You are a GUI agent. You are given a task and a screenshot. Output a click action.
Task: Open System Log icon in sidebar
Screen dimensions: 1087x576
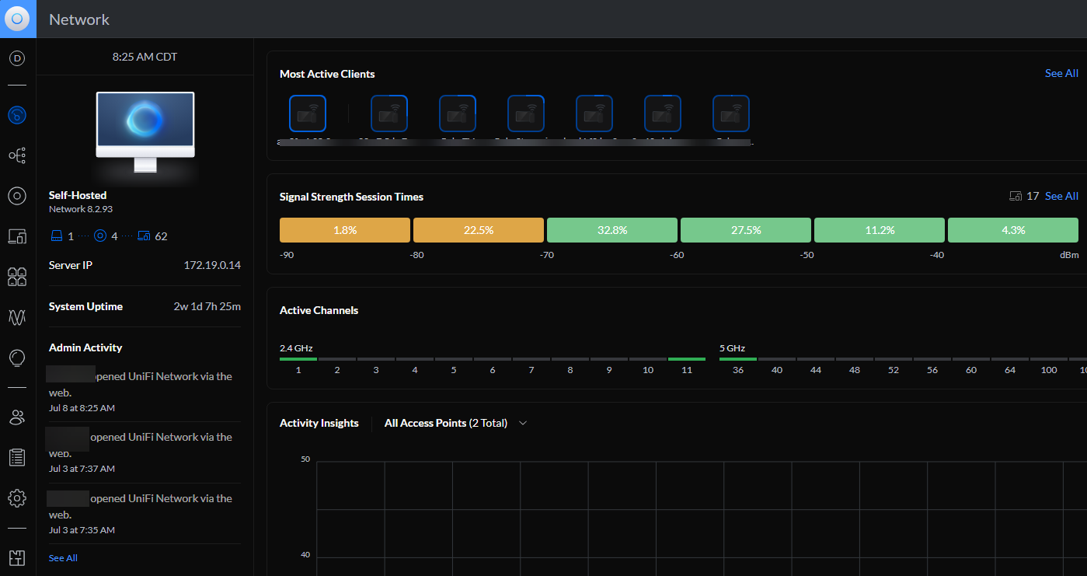coord(17,457)
